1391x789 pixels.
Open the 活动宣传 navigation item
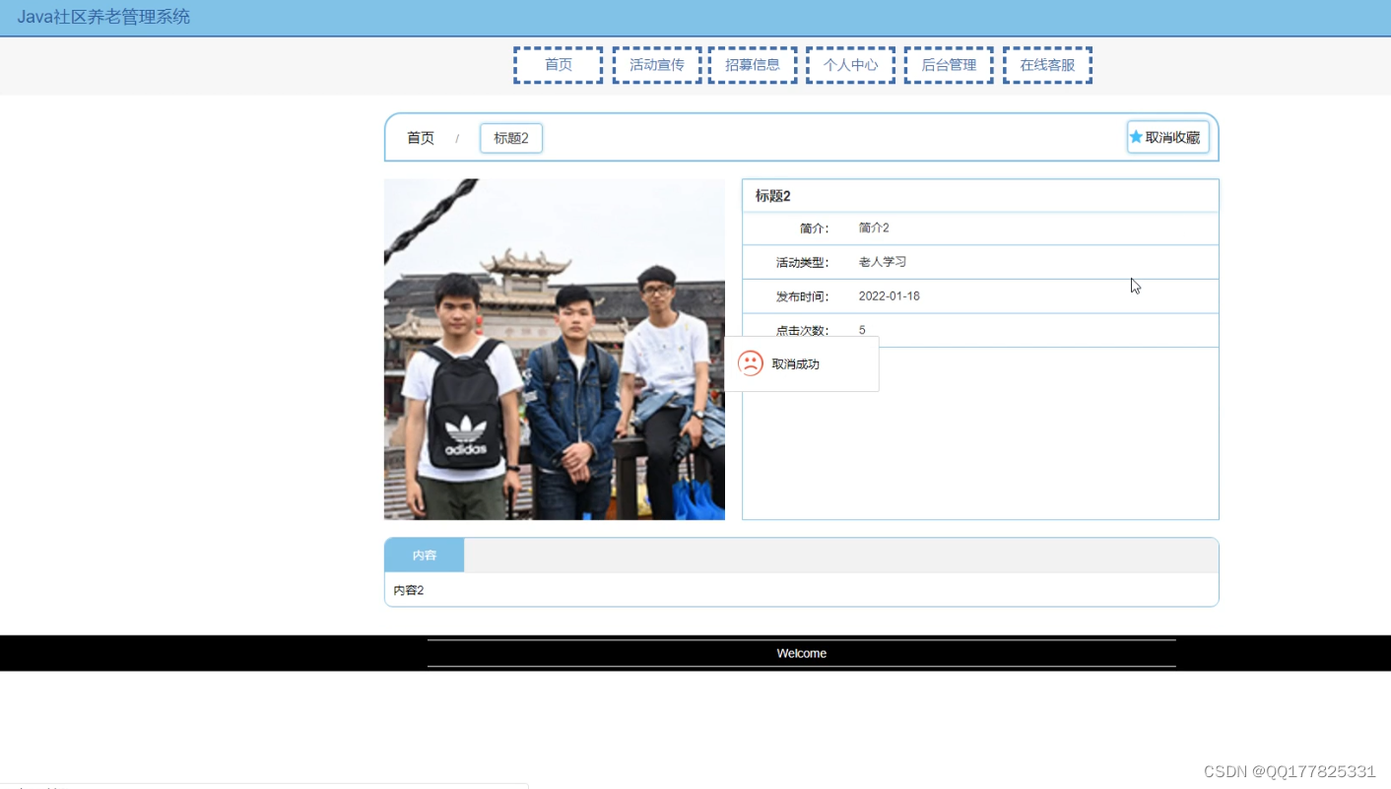[657, 65]
